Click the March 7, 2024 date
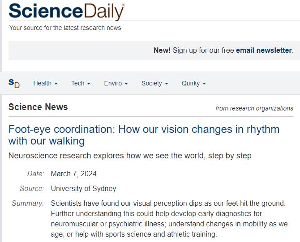The image size is (300, 242). tap(74, 174)
